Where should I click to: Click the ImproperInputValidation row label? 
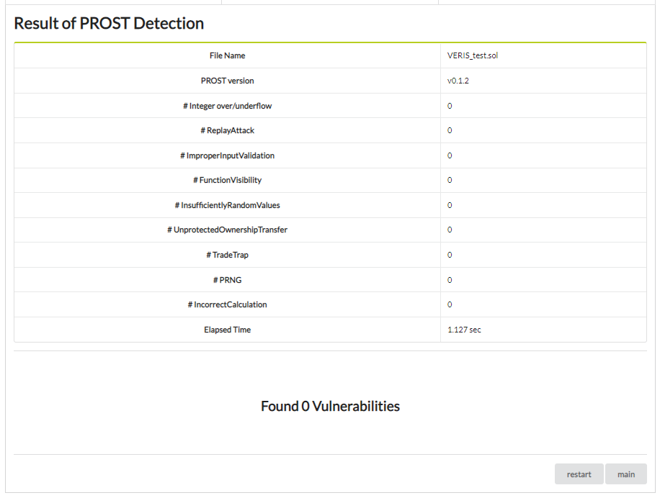[x=227, y=155]
